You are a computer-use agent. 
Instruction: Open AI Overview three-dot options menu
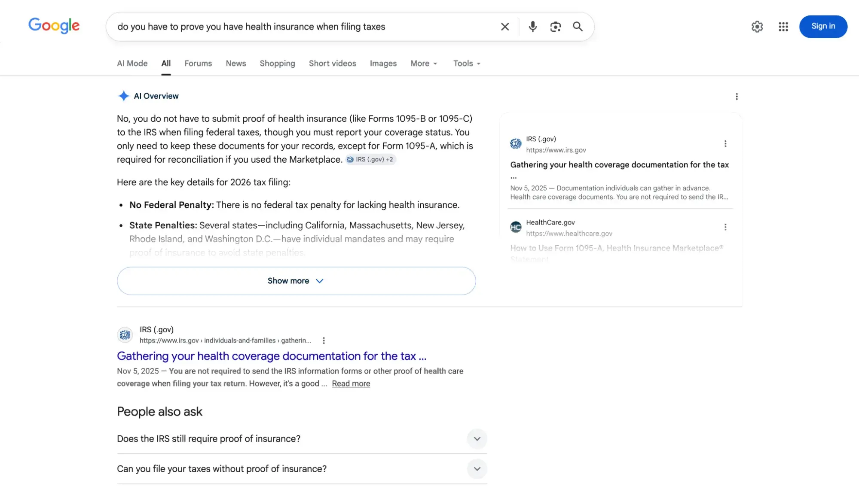click(737, 97)
